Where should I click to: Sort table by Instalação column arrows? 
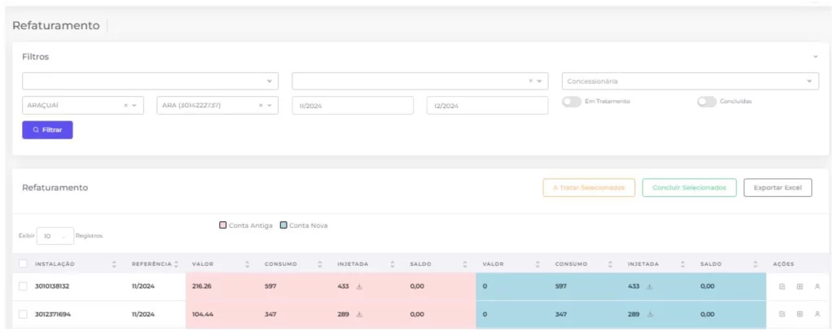[x=114, y=264]
